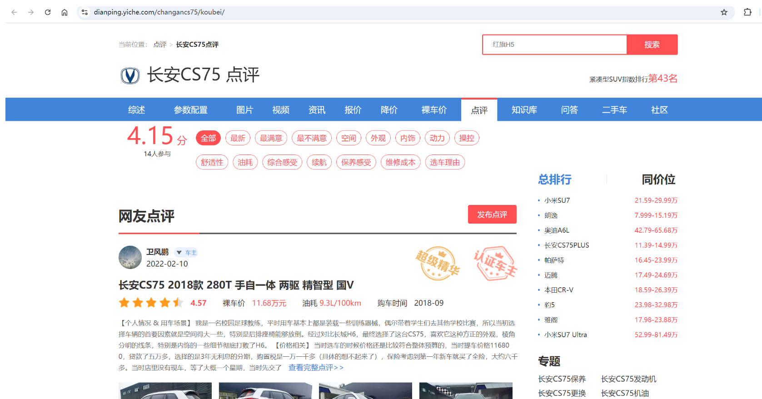Switch to the 图片 tab
This screenshot has width=762, height=399.
pyautogui.click(x=244, y=110)
